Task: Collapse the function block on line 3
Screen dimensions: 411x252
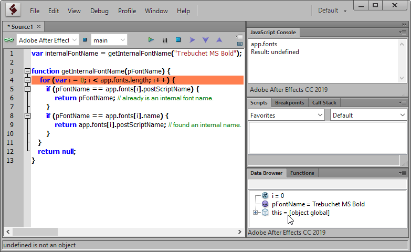Action: (x=27, y=71)
